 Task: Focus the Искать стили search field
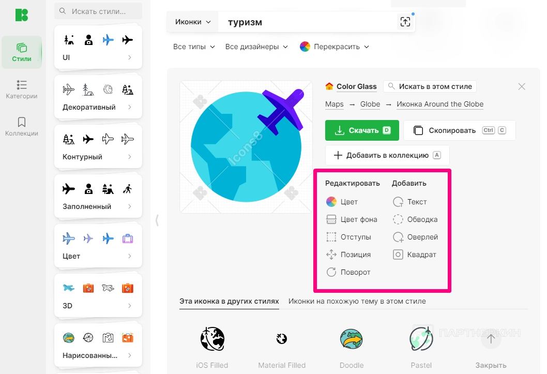(x=98, y=11)
